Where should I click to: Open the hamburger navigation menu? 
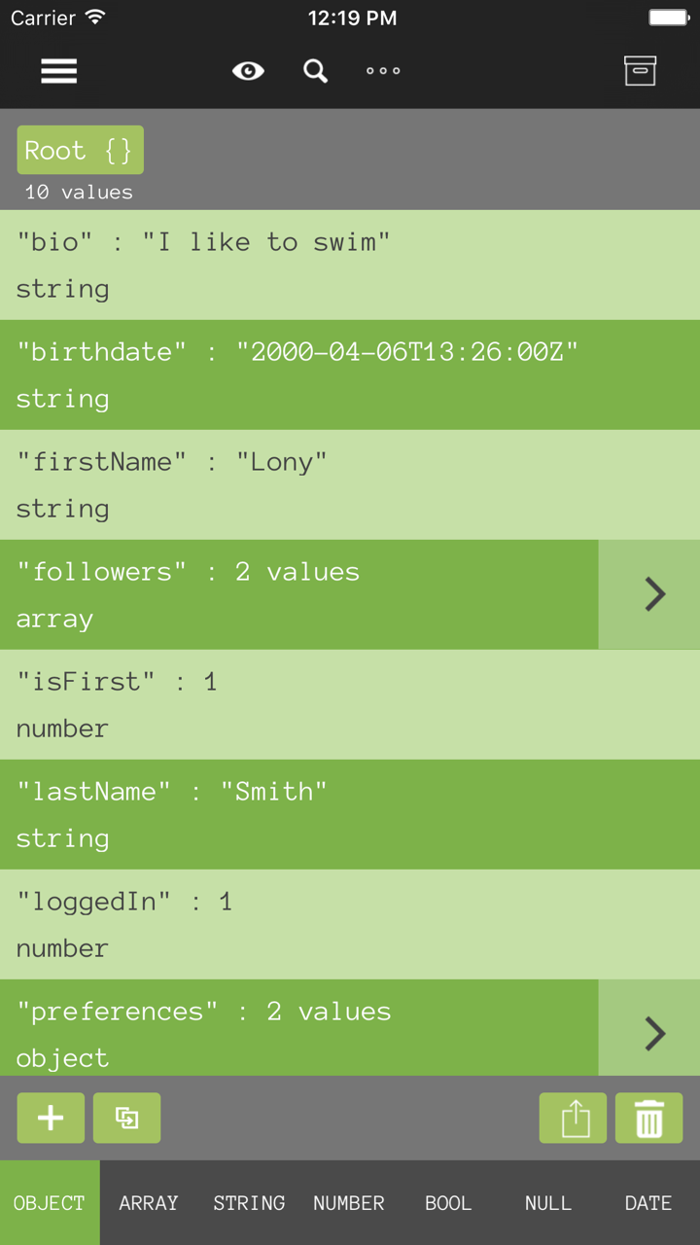click(x=58, y=71)
